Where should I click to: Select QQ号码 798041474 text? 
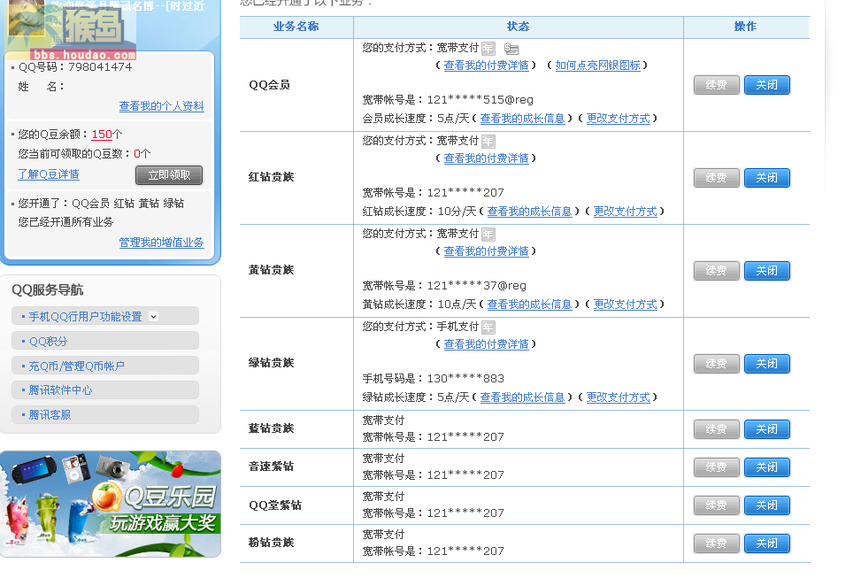pyautogui.click(x=75, y=67)
